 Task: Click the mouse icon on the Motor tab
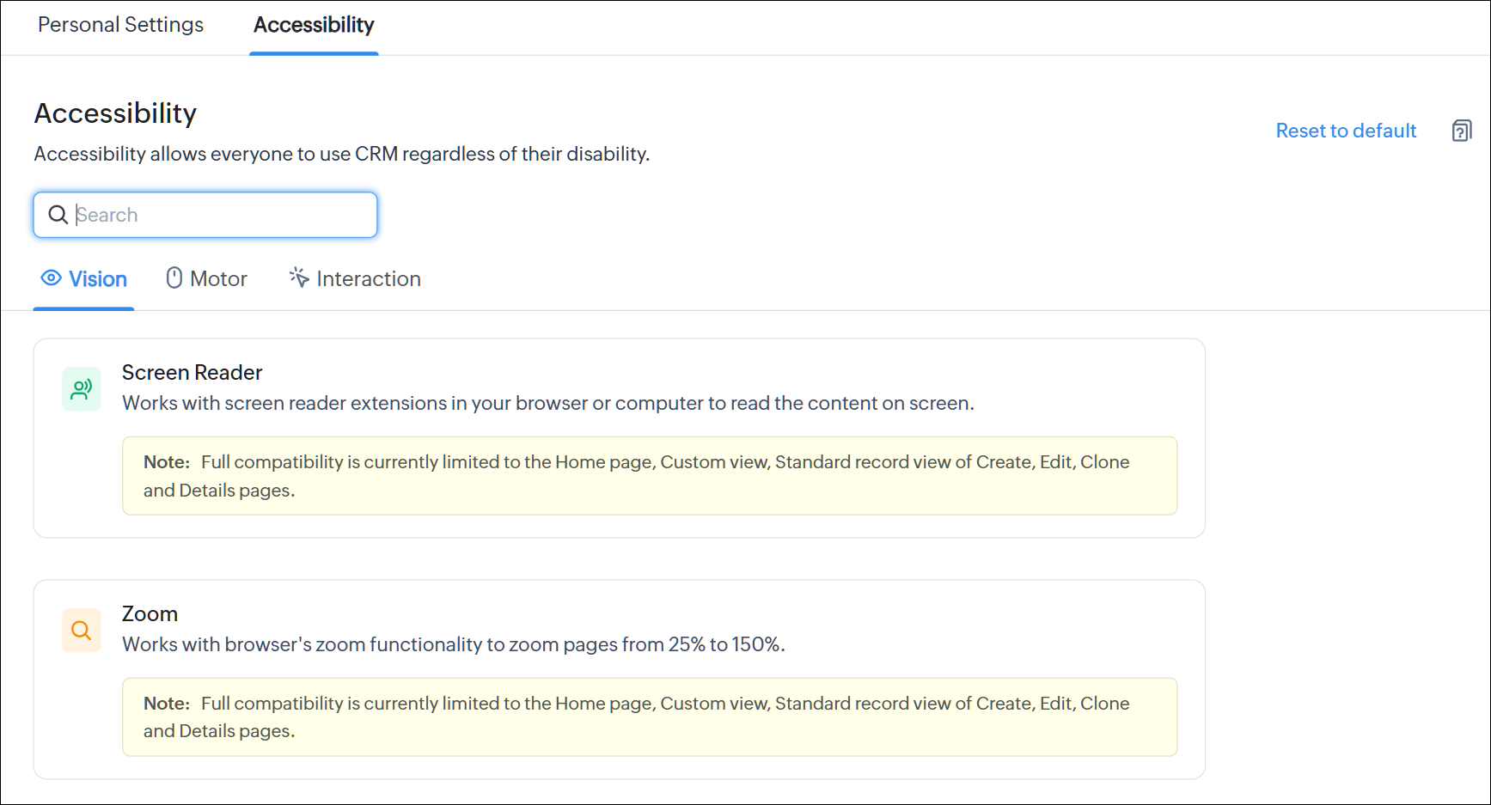coord(174,278)
